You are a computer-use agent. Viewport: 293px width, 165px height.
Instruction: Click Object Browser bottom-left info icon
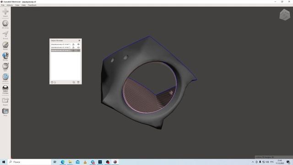(x=52, y=82)
